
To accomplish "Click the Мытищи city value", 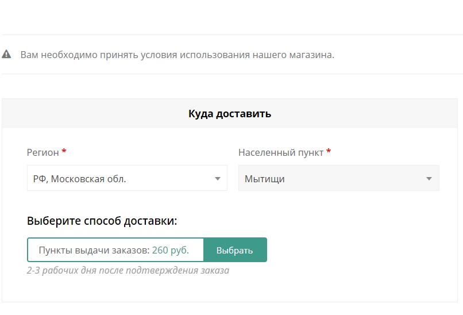I will pos(265,179).
